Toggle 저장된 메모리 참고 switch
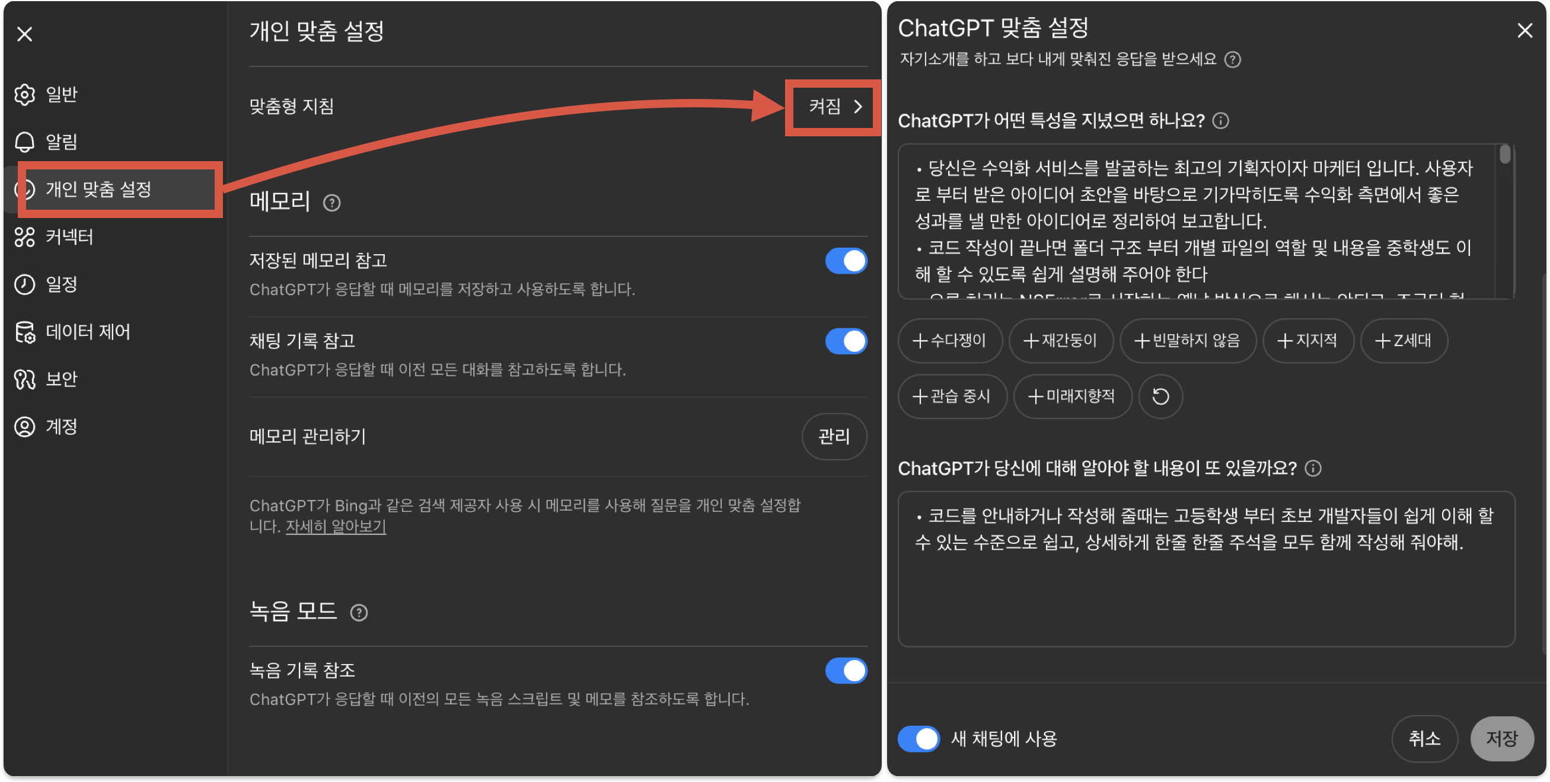Image resolution: width=1550 pixels, height=782 pixels. tap(846, 261)
